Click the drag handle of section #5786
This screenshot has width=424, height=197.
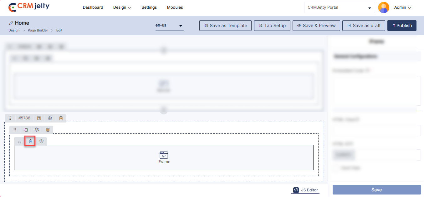10,118
